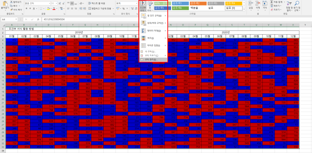Open 셀 강조 규칙 submenu
Image resolution: width=312 pixels, height=153 pixels.
[x=153, y=16]
